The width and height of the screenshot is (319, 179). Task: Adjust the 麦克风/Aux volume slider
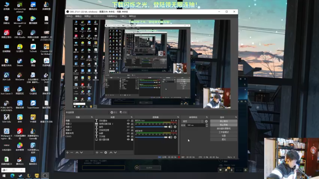click(151, 127)
